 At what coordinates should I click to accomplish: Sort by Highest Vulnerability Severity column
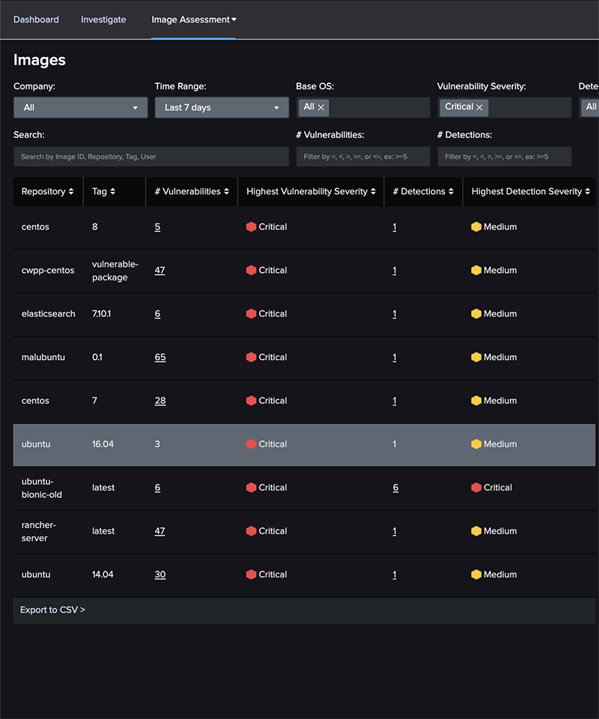[373, 192]
